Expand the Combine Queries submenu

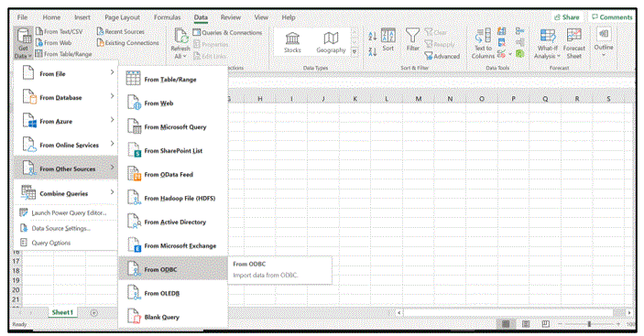(x=66, y=193)
